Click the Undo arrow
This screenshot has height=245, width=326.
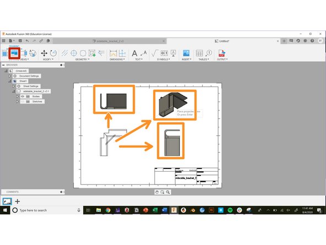pos(27,41)
